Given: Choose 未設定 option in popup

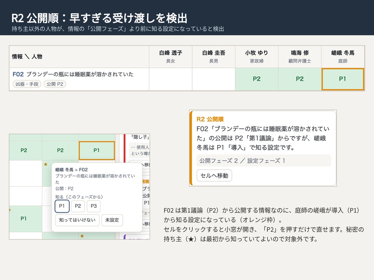Looking at the screenshot, I should (x=112, y=220).
